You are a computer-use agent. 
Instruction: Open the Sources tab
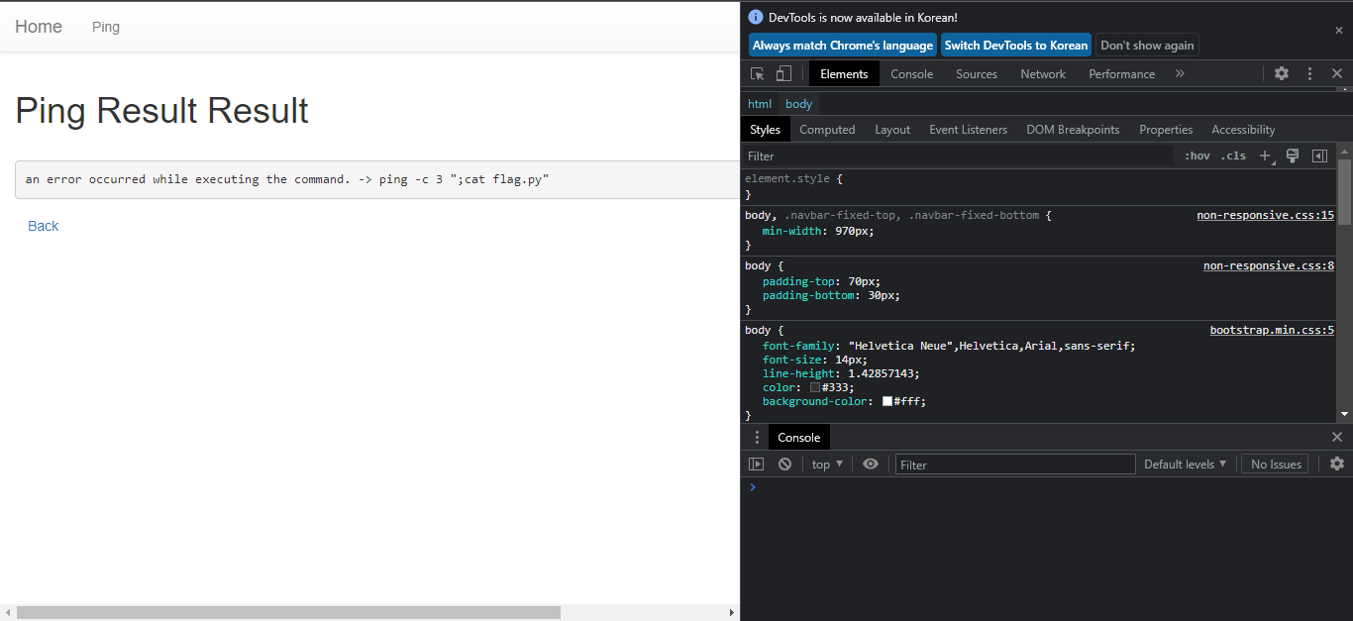977,73
